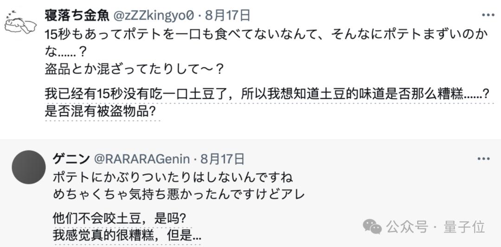Viewport: 501px width, 247px height.
Task: Open the display name ゲニン
Action: pyautogui.click(x=71, y=158)
